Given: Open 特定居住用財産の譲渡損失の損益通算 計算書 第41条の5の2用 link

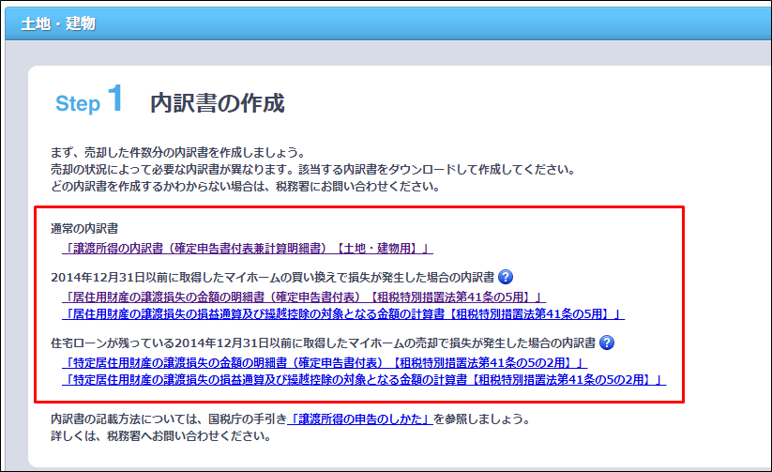Looking at the screenshot, I should coord(364,380).
